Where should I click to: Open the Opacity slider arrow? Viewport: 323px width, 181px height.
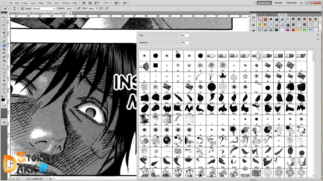click(74, 9)
